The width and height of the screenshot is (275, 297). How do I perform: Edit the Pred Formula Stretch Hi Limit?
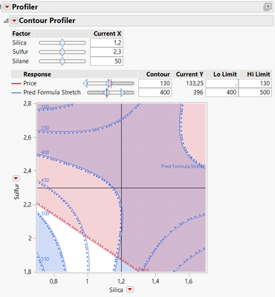[255, 93]
